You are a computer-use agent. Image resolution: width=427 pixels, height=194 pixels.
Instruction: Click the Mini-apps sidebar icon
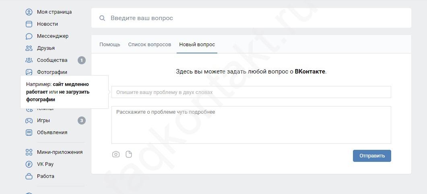(x=29, y=152)
